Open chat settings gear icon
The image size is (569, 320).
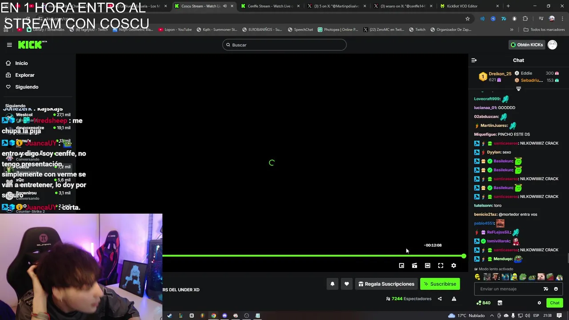click(539, 303)
